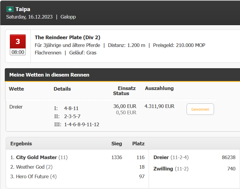Click the 4.311,90 EUR payout amount
Screen dimensions: 240x189
[159, 106]
